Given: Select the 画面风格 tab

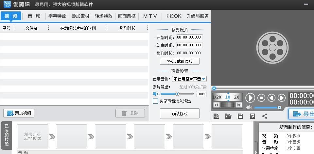Looking at the screenshot, I should 127,16.
